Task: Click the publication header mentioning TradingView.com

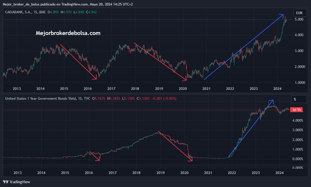Action: pyautogui.click(x=68, y=4)
